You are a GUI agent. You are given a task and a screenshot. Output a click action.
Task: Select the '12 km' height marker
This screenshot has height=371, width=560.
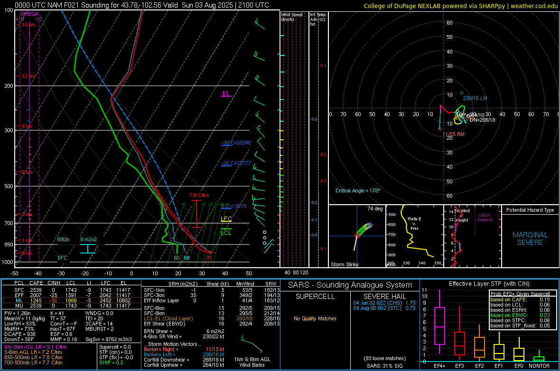pyautogui.click(x=28, y=76)
